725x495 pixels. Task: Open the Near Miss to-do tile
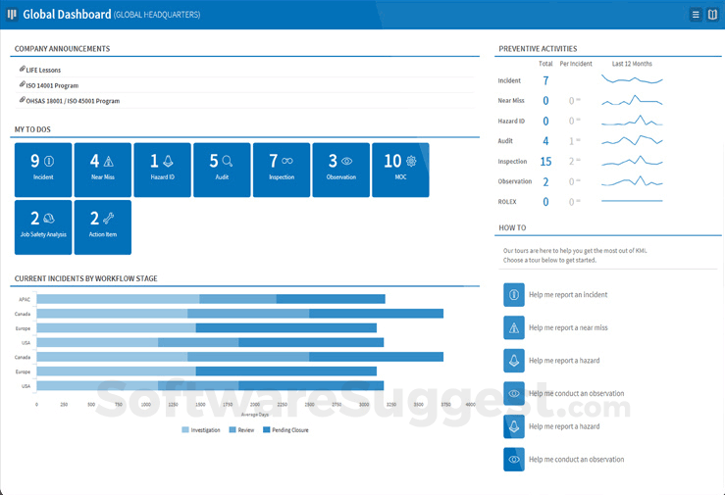pyautogui.click(x=102, y=170)
